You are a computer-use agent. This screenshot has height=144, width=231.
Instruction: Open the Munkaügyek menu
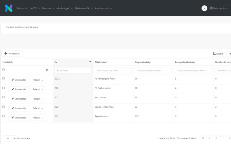pyautogui.click(x=65, y=8)
